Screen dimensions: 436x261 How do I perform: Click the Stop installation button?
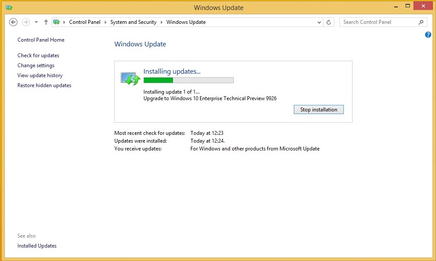coord(319,110)
